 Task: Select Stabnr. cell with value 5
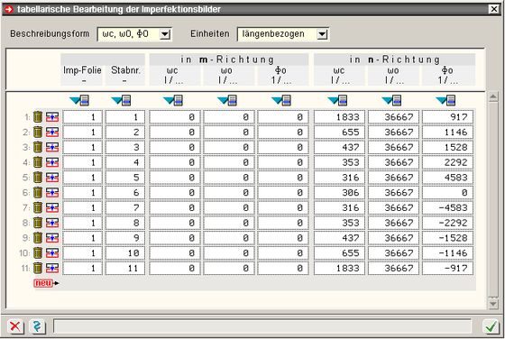coord(125,178)
